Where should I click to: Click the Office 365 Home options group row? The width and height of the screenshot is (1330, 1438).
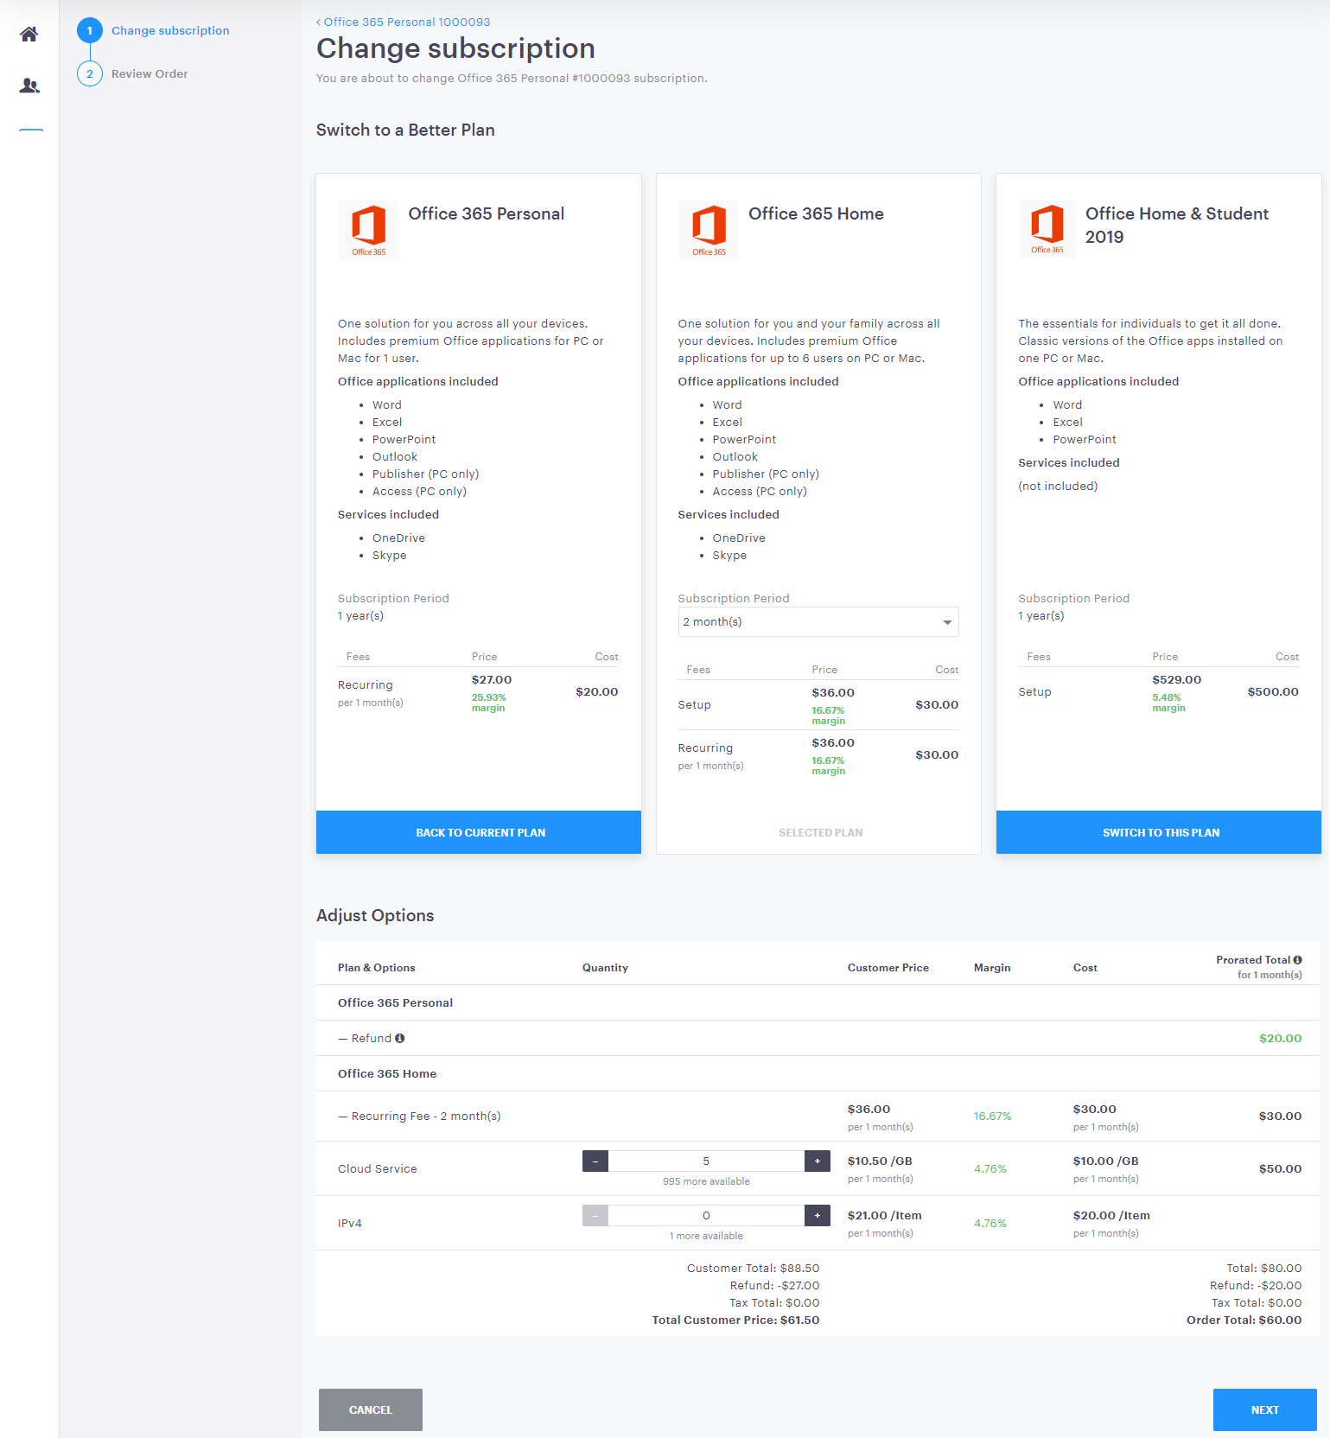coord(818,1073)
